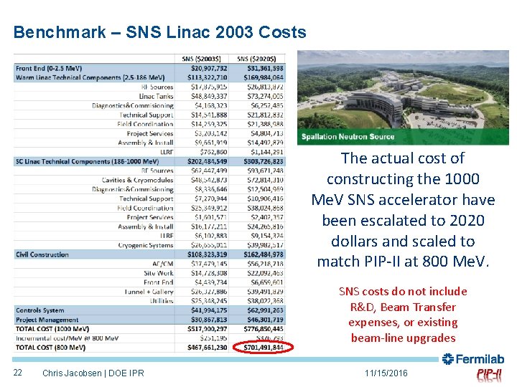Click "SC Linac Technical Components (186-1000 MeV)" label
The width and height of the screenshot is (517, 387).
coord(88,161)
